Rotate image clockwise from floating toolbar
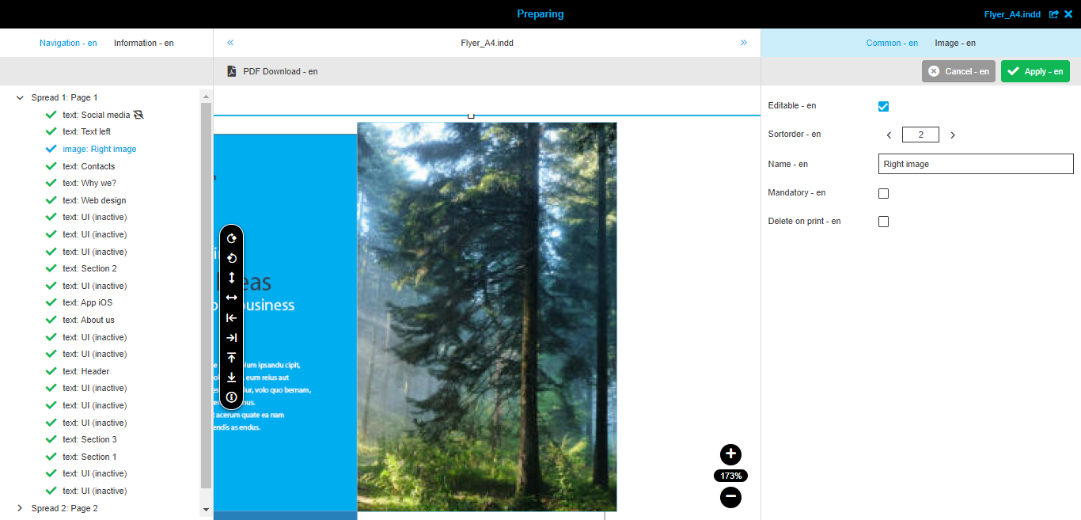 coord(232,238)
